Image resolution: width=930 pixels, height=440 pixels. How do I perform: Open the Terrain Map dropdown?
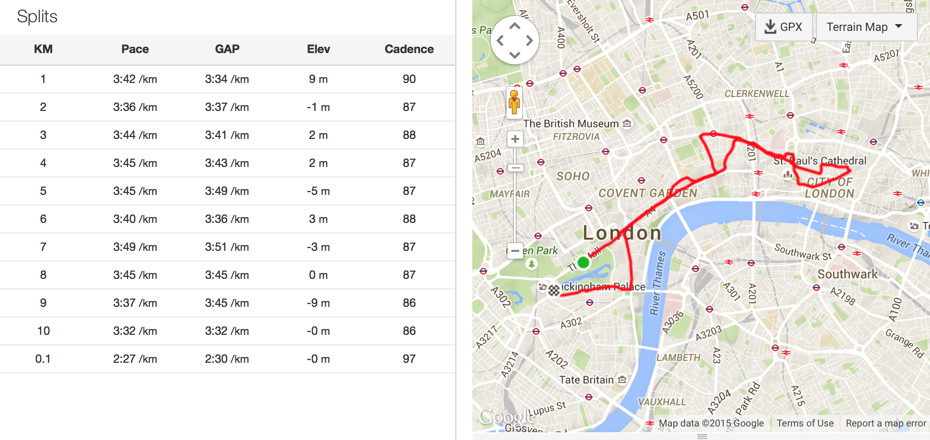pyautogui.click(x=866, y=27)
